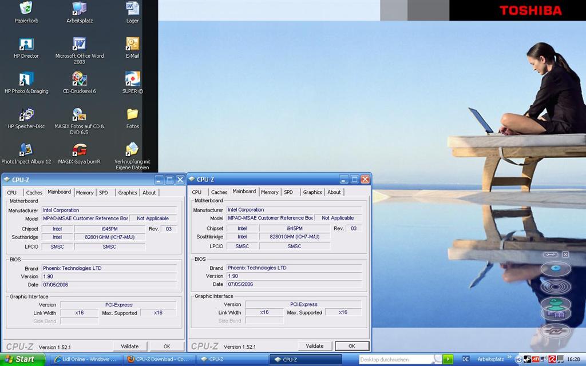Select Graphics tab in right CPU-Z window
Viewport: 586px width, 366px height.
312,192
